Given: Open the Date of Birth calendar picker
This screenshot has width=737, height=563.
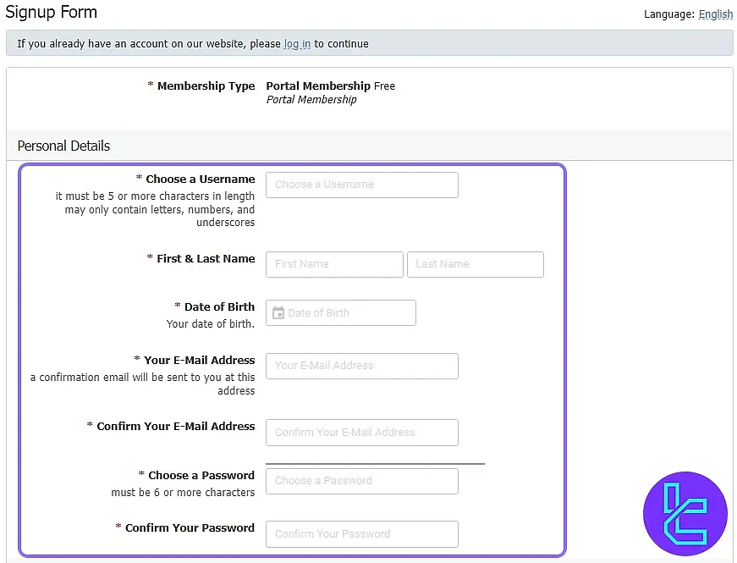Looking at the screenshot, I should tap(278, 312).
